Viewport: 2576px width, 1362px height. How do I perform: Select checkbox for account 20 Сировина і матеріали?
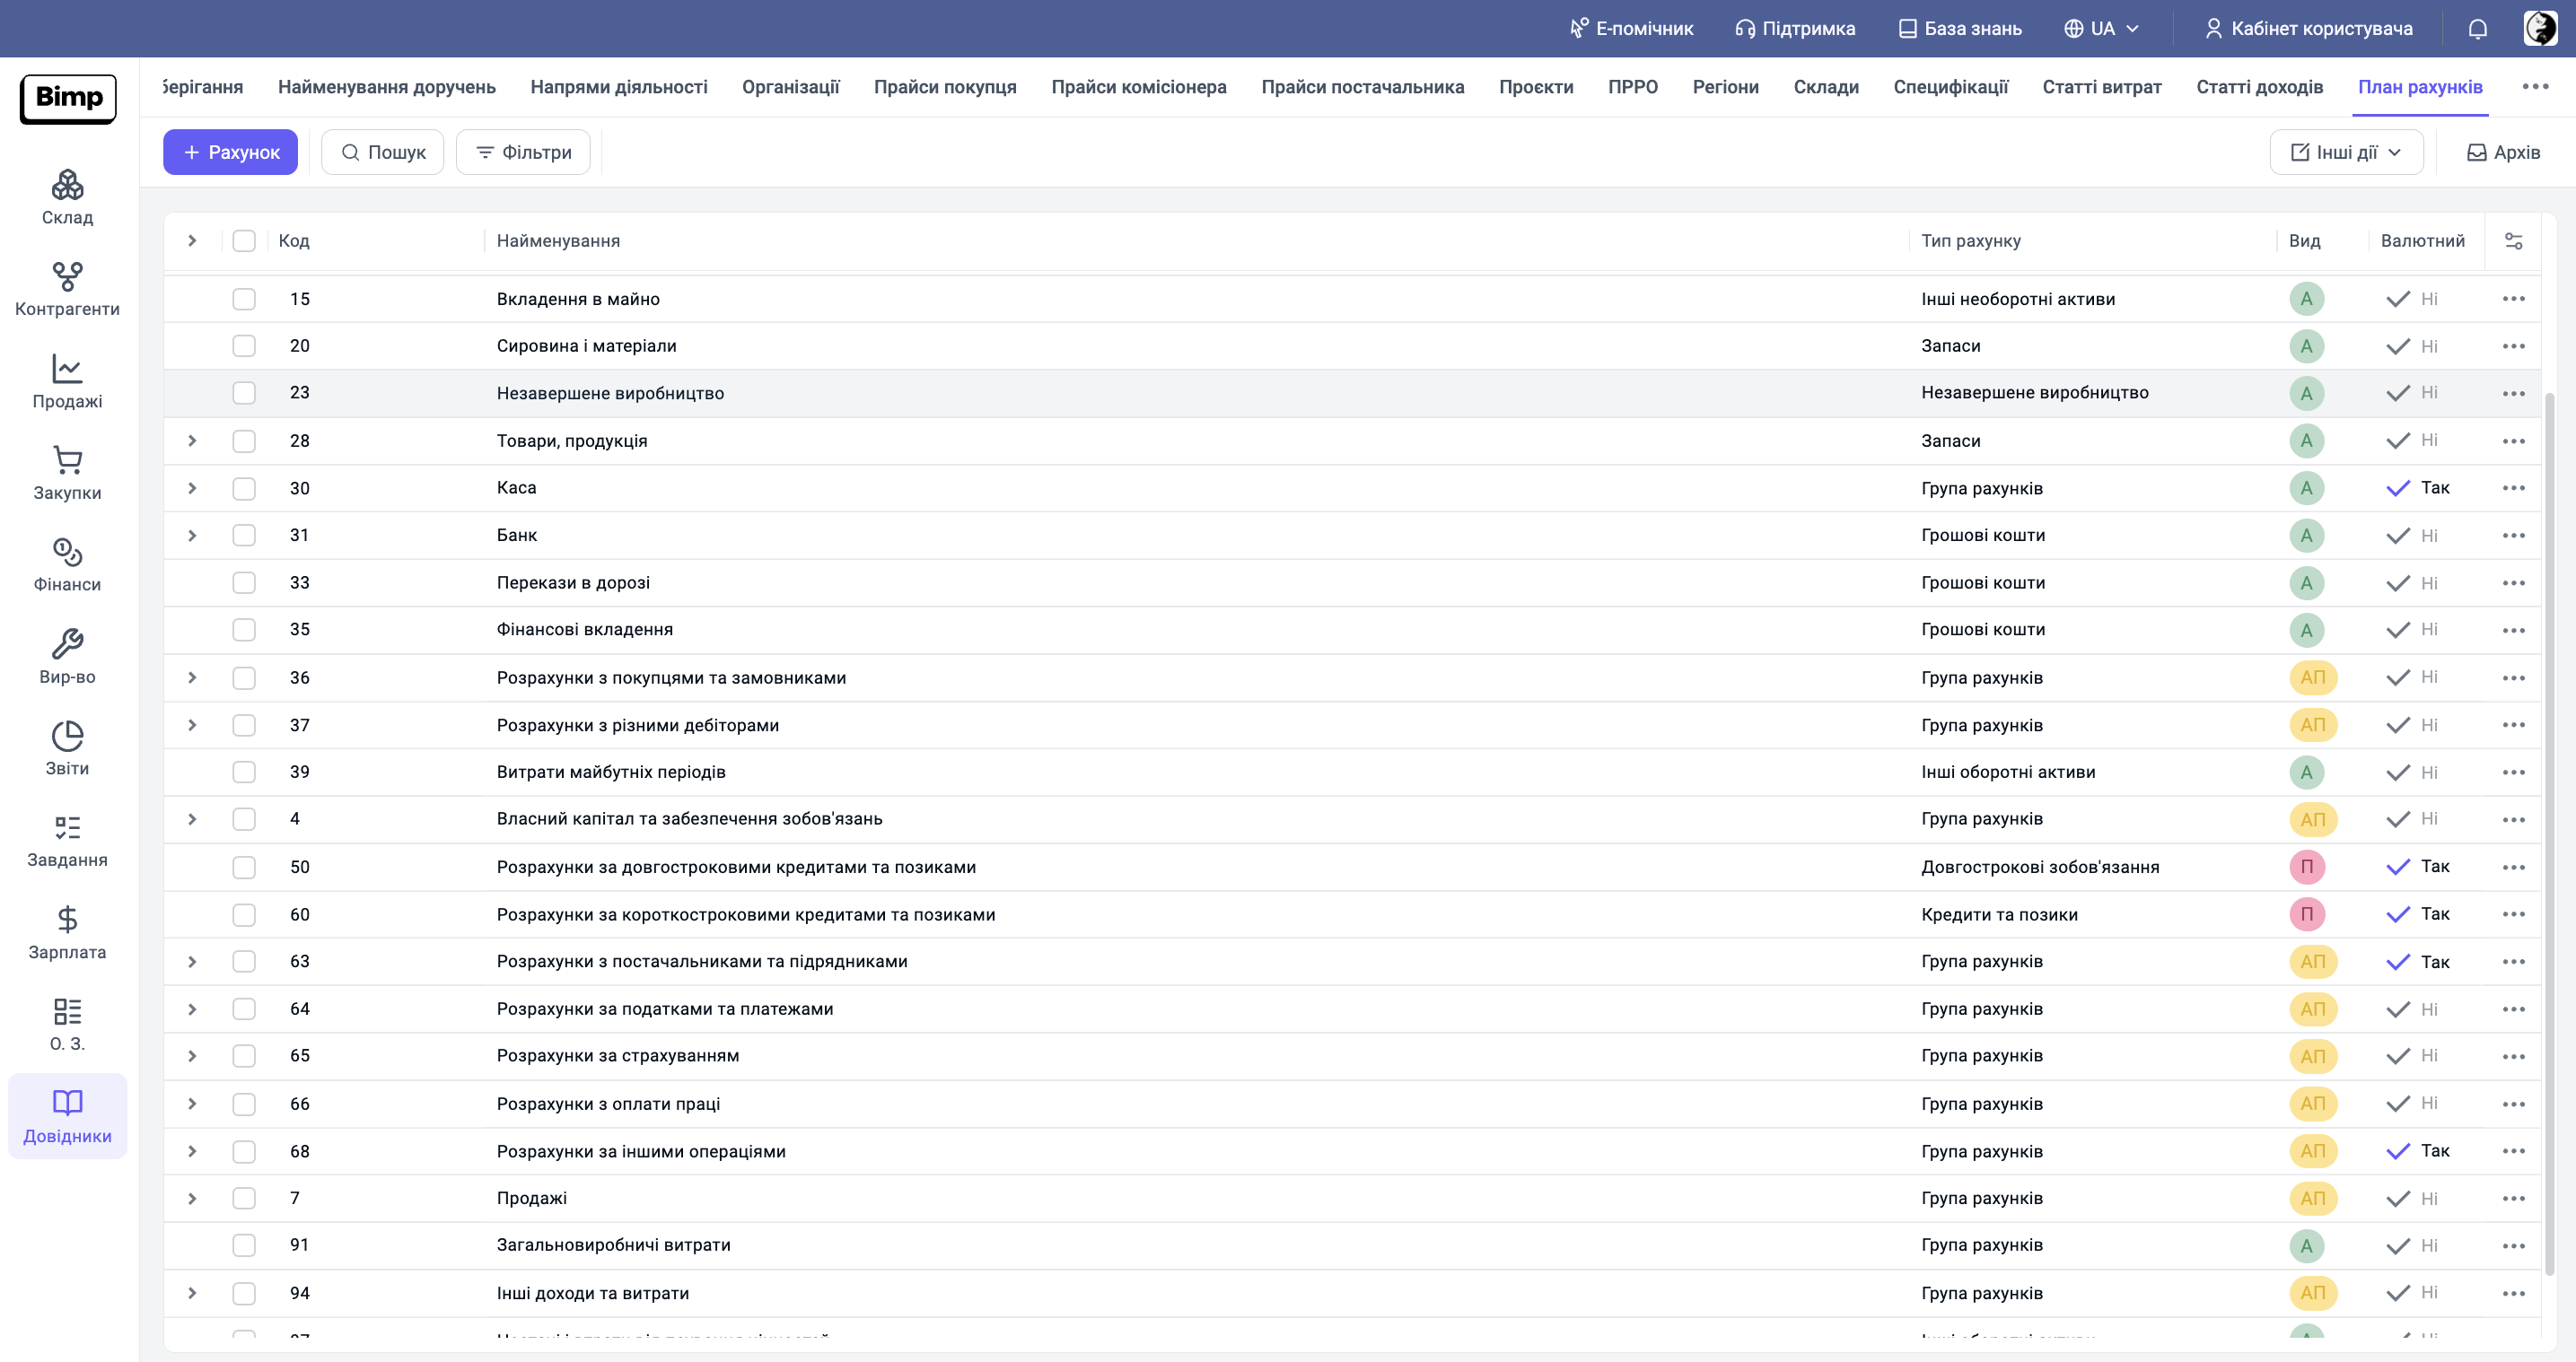coord(244,346)
